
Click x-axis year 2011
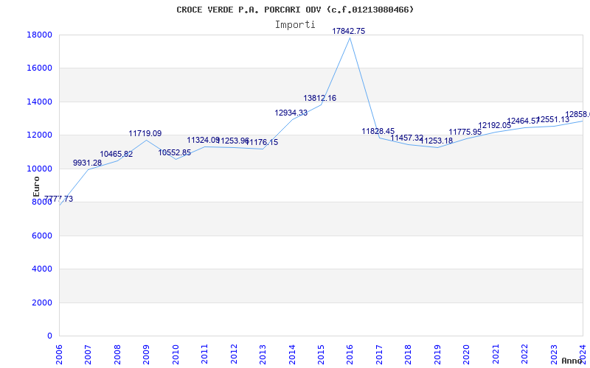tap(204, 354)
